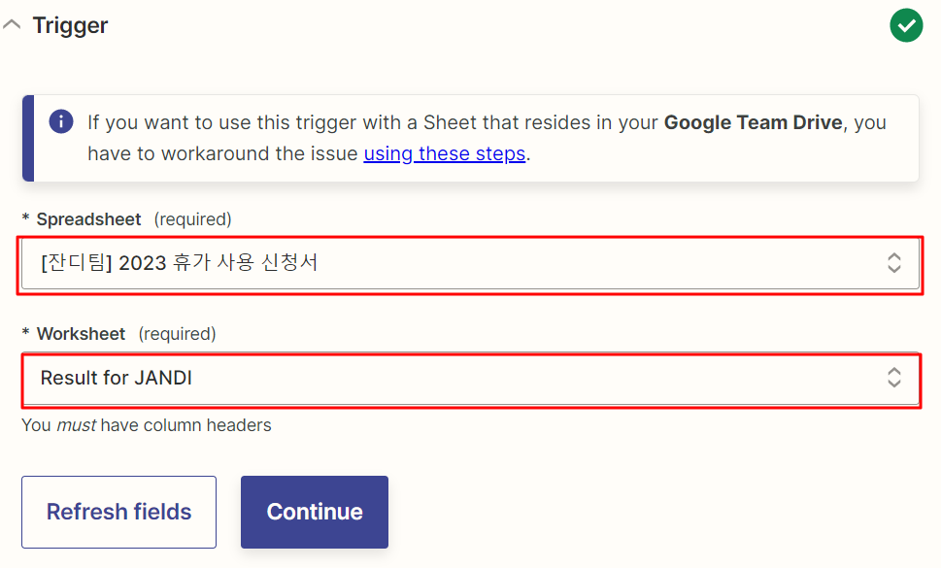The width and height of the screenshot is (941, 568).
Task: Click the Worksheet field label
Action: pyautogui.click(x=81, y=334)
